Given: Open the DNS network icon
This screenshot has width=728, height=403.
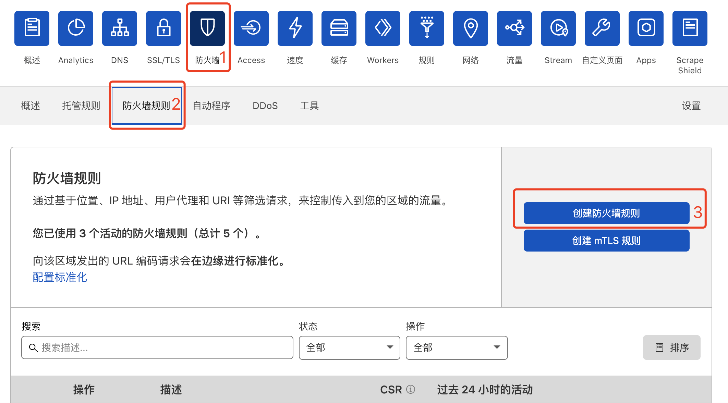Looking at the screenshot, I should (120, 28).
